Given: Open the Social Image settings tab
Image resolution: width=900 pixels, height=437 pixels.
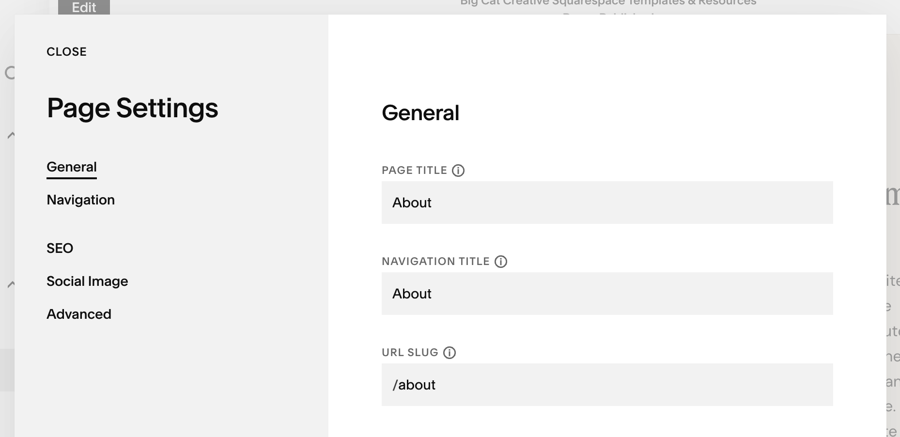Looking at the screenshot, I should 87,281.
